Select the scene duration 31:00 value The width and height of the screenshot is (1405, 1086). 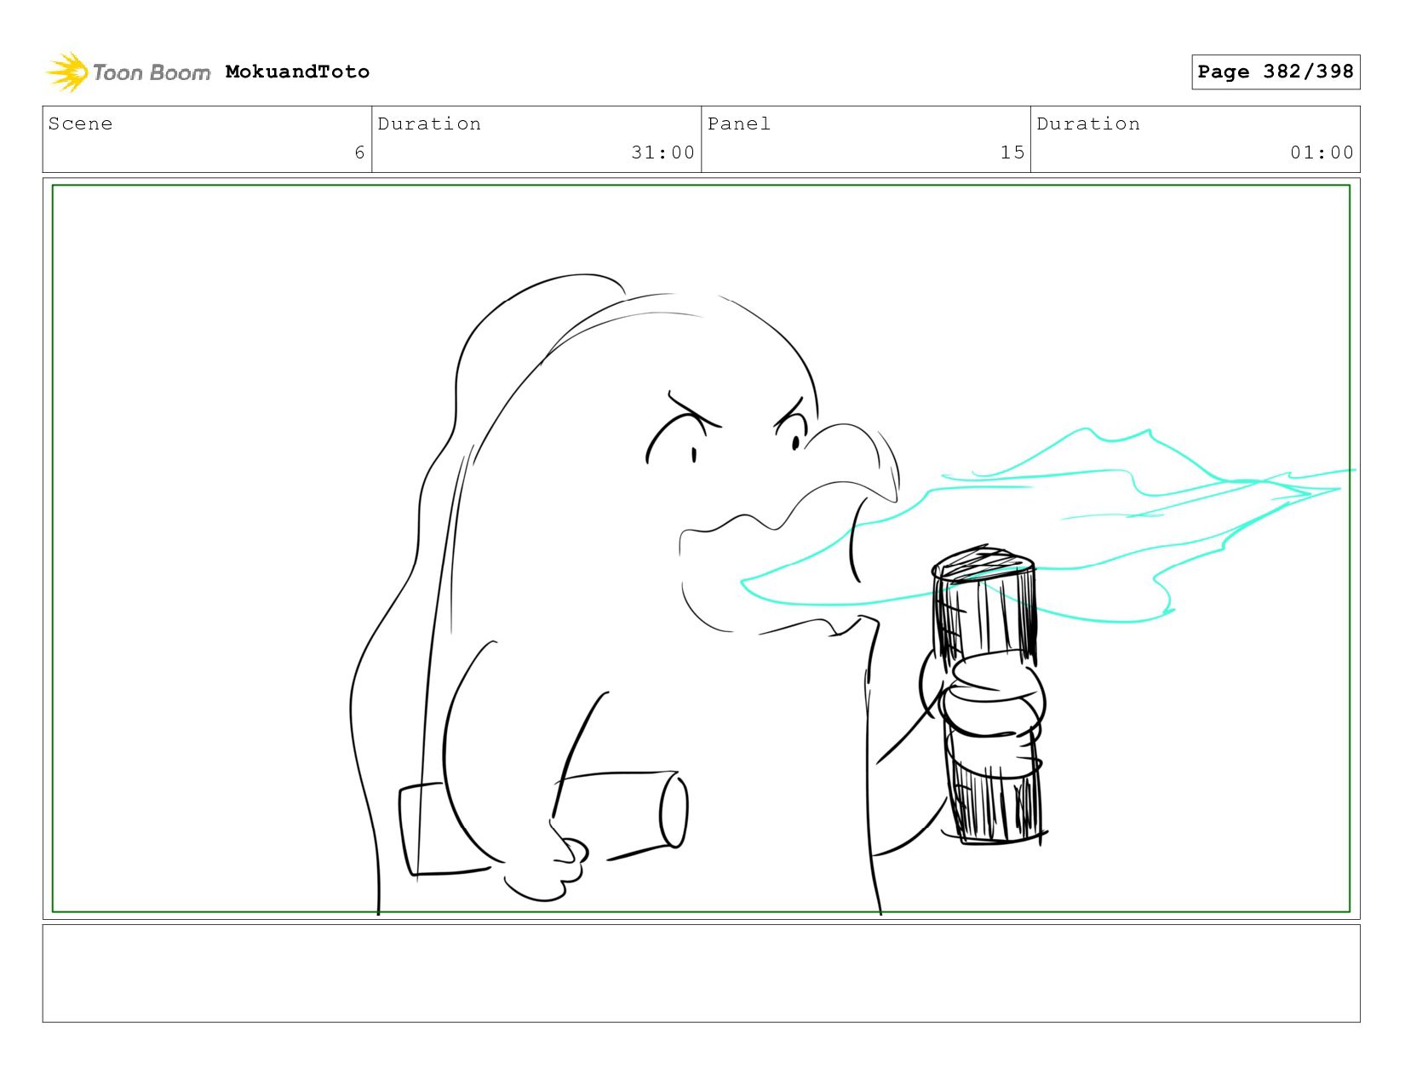662,152
